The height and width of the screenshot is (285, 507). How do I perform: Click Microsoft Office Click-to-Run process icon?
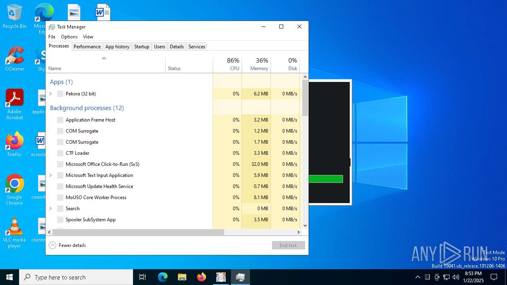coord(60,164)
